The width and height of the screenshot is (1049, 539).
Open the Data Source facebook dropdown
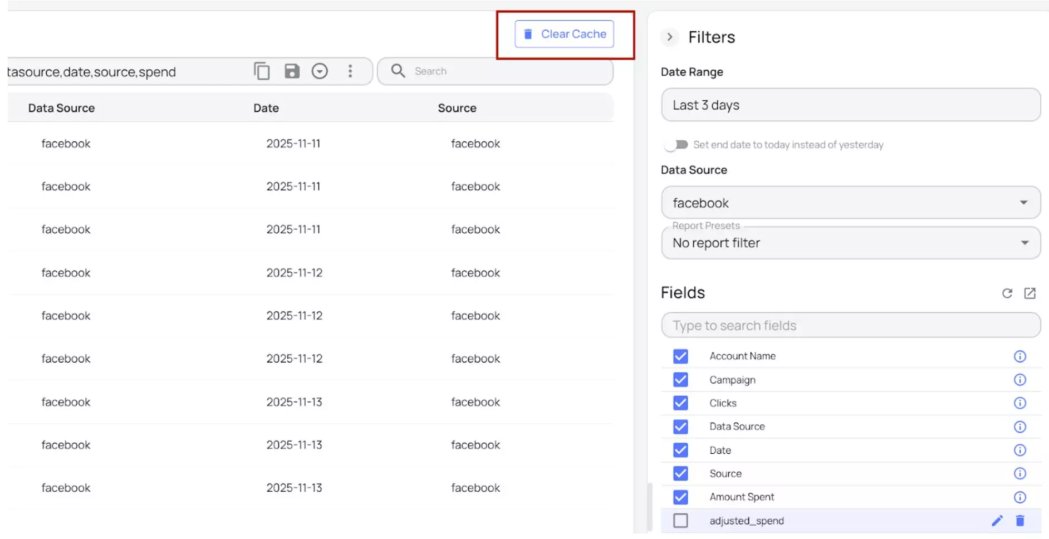click(x=850, y=203)
